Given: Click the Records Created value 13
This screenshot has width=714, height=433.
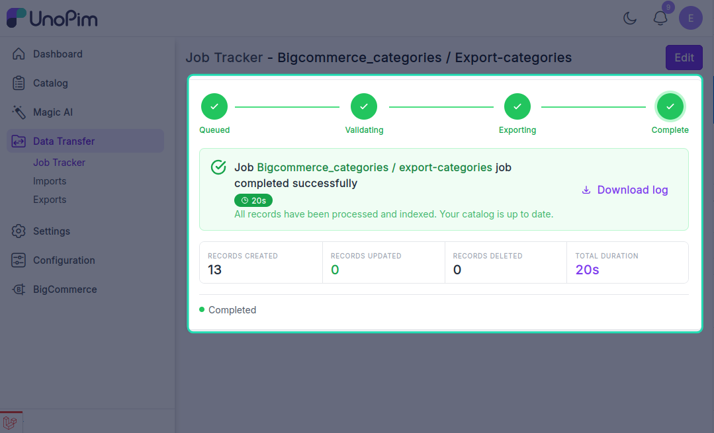Looking at the screenshot, I should tap(214, 270).
